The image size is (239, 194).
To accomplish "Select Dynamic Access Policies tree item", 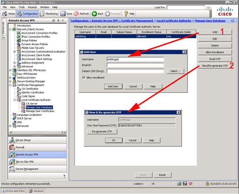I will pos(35,44).
